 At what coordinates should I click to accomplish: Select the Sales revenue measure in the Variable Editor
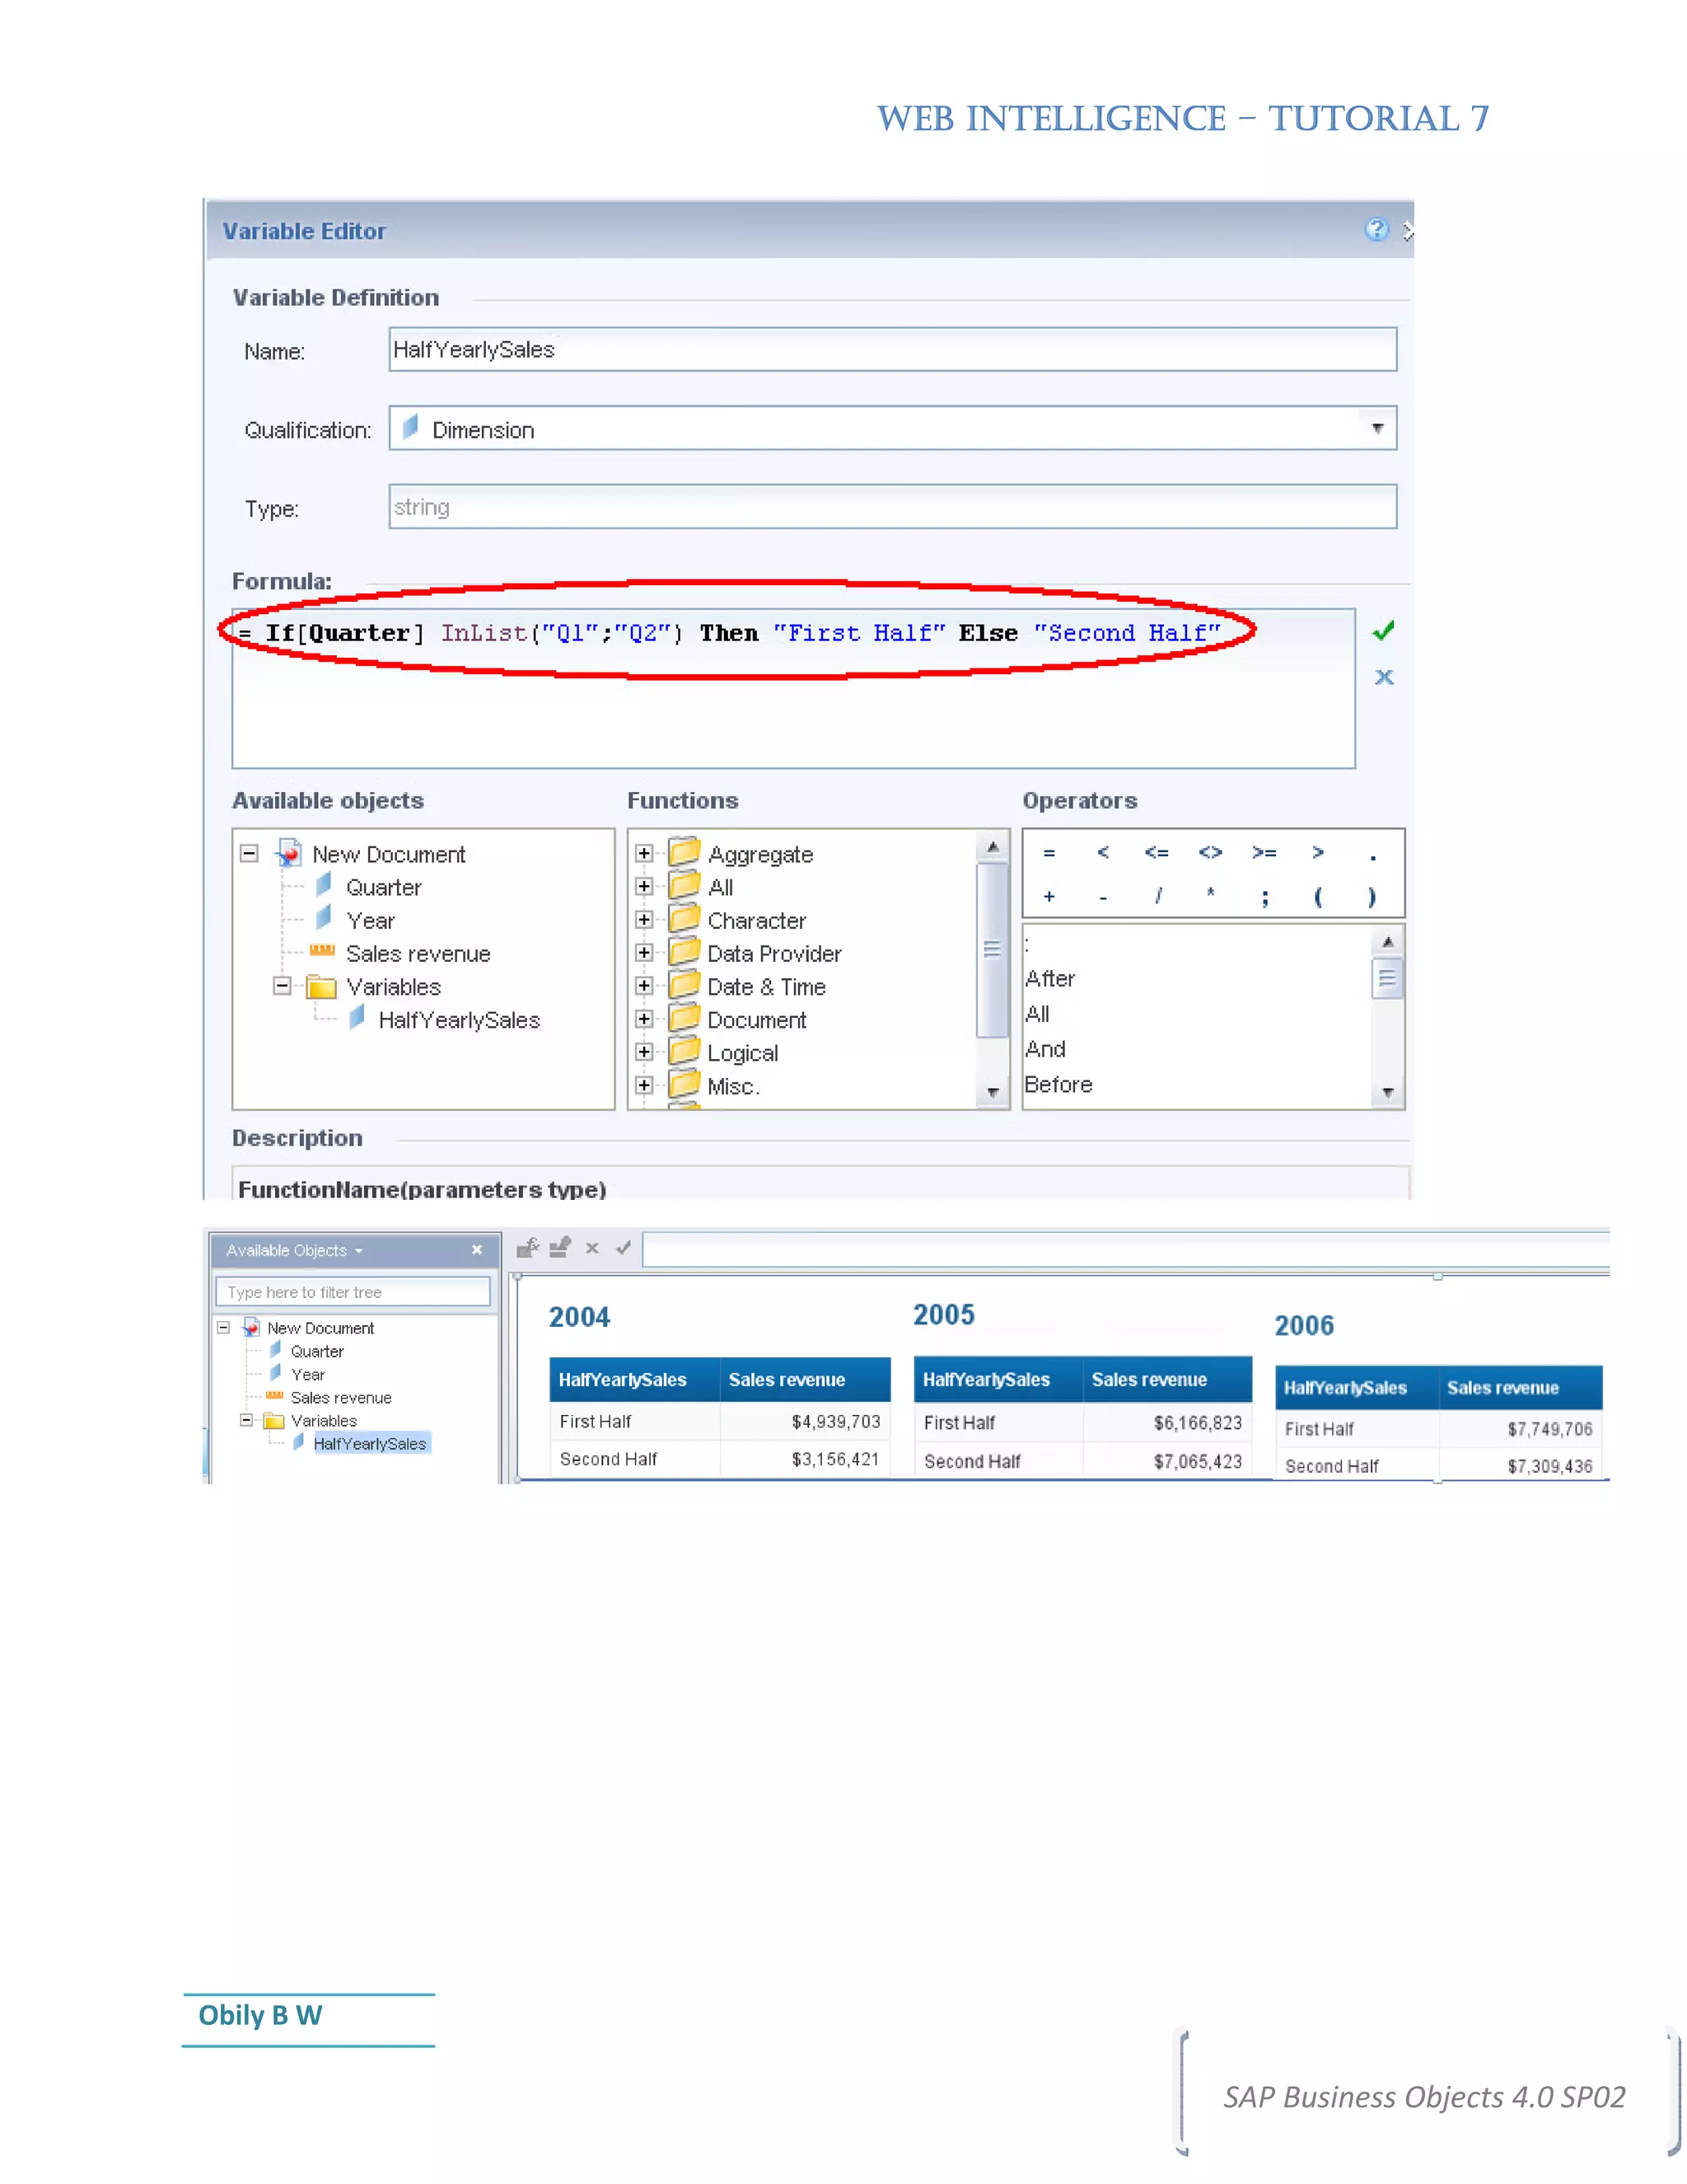(418, 954)
